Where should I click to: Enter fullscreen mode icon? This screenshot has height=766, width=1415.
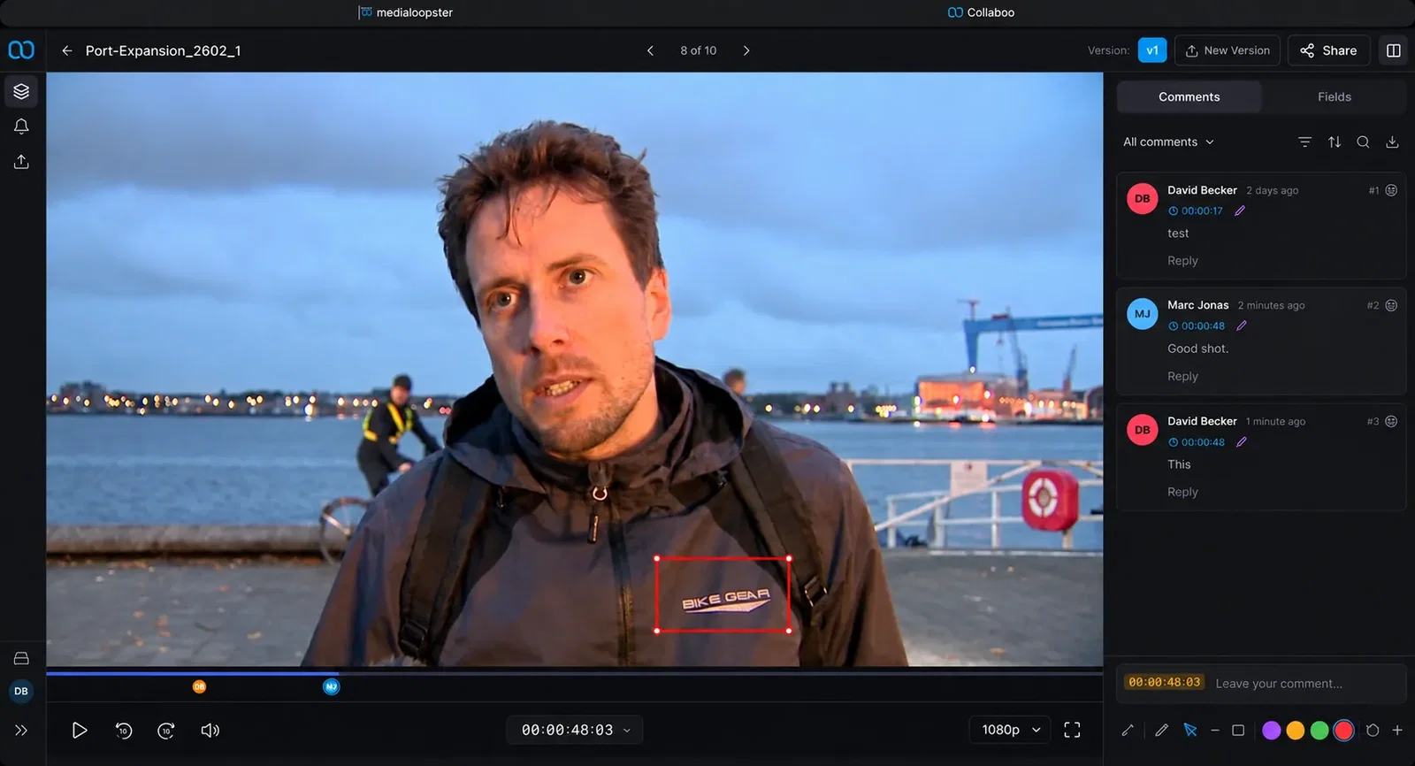[1072, 730]
